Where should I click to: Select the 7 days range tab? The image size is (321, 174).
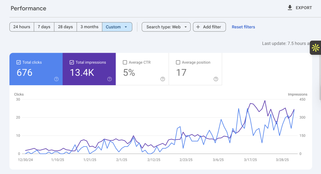(x=44, y=27)
